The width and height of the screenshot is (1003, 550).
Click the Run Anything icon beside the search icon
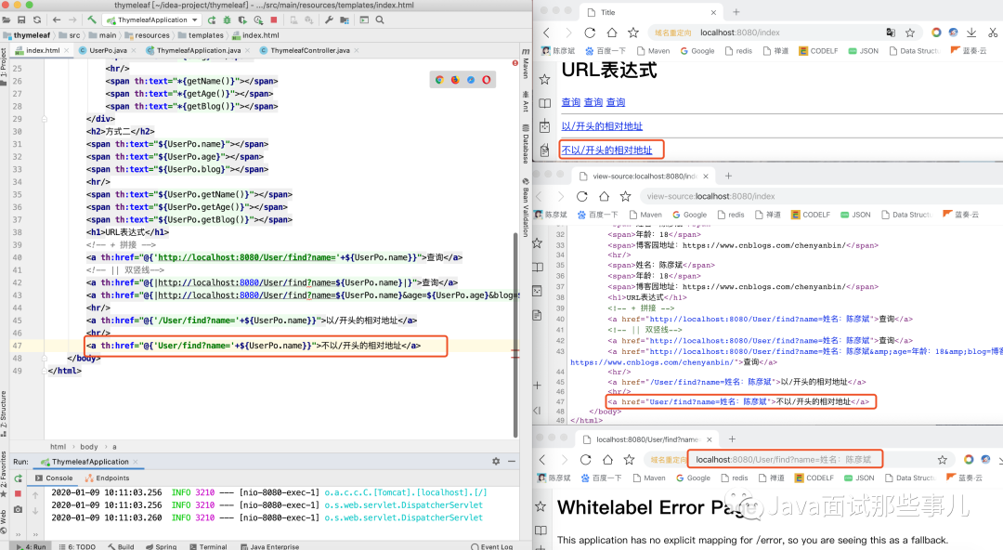[364, 20]
